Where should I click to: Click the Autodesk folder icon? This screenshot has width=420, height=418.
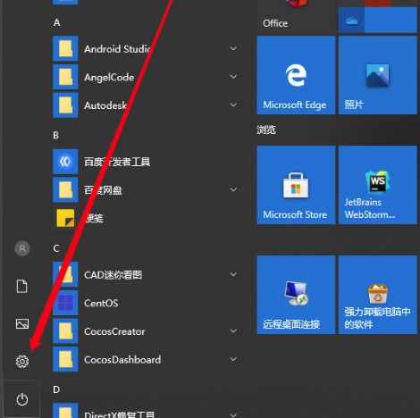65,105
